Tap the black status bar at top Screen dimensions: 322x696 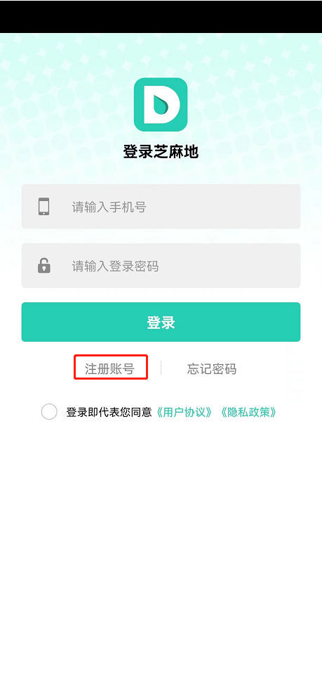(x=161, y=16)
